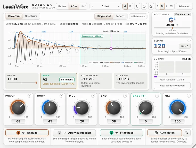Click step 3 Fit to bass button
The width and height of the screenshot is (196, 148).
point(121,133)
